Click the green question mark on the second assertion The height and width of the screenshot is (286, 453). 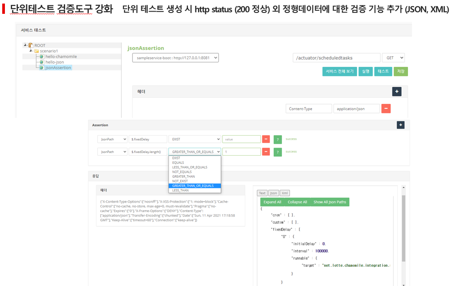pos(278,152)
